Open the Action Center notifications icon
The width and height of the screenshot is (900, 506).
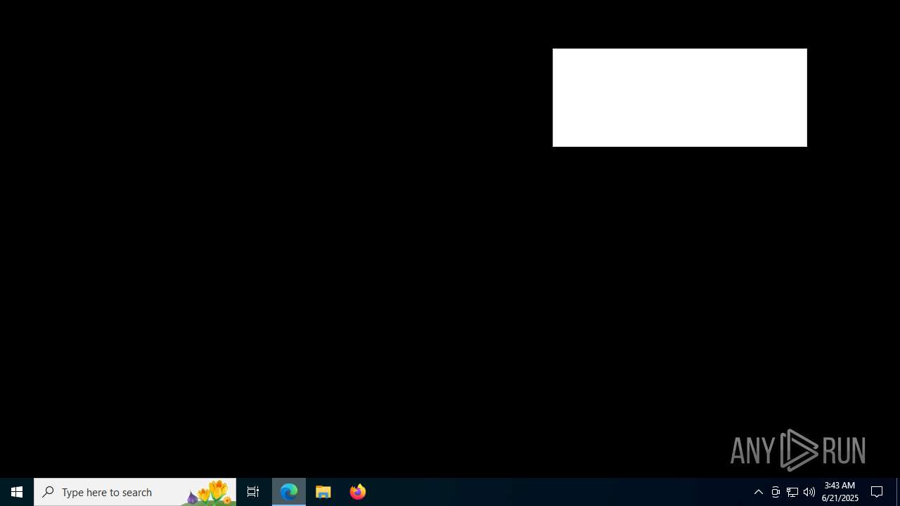(x=877, y=492)
